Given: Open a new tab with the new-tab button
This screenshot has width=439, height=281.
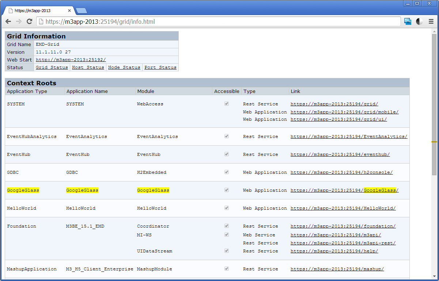Looking at the screenshot, I should 81,11.
